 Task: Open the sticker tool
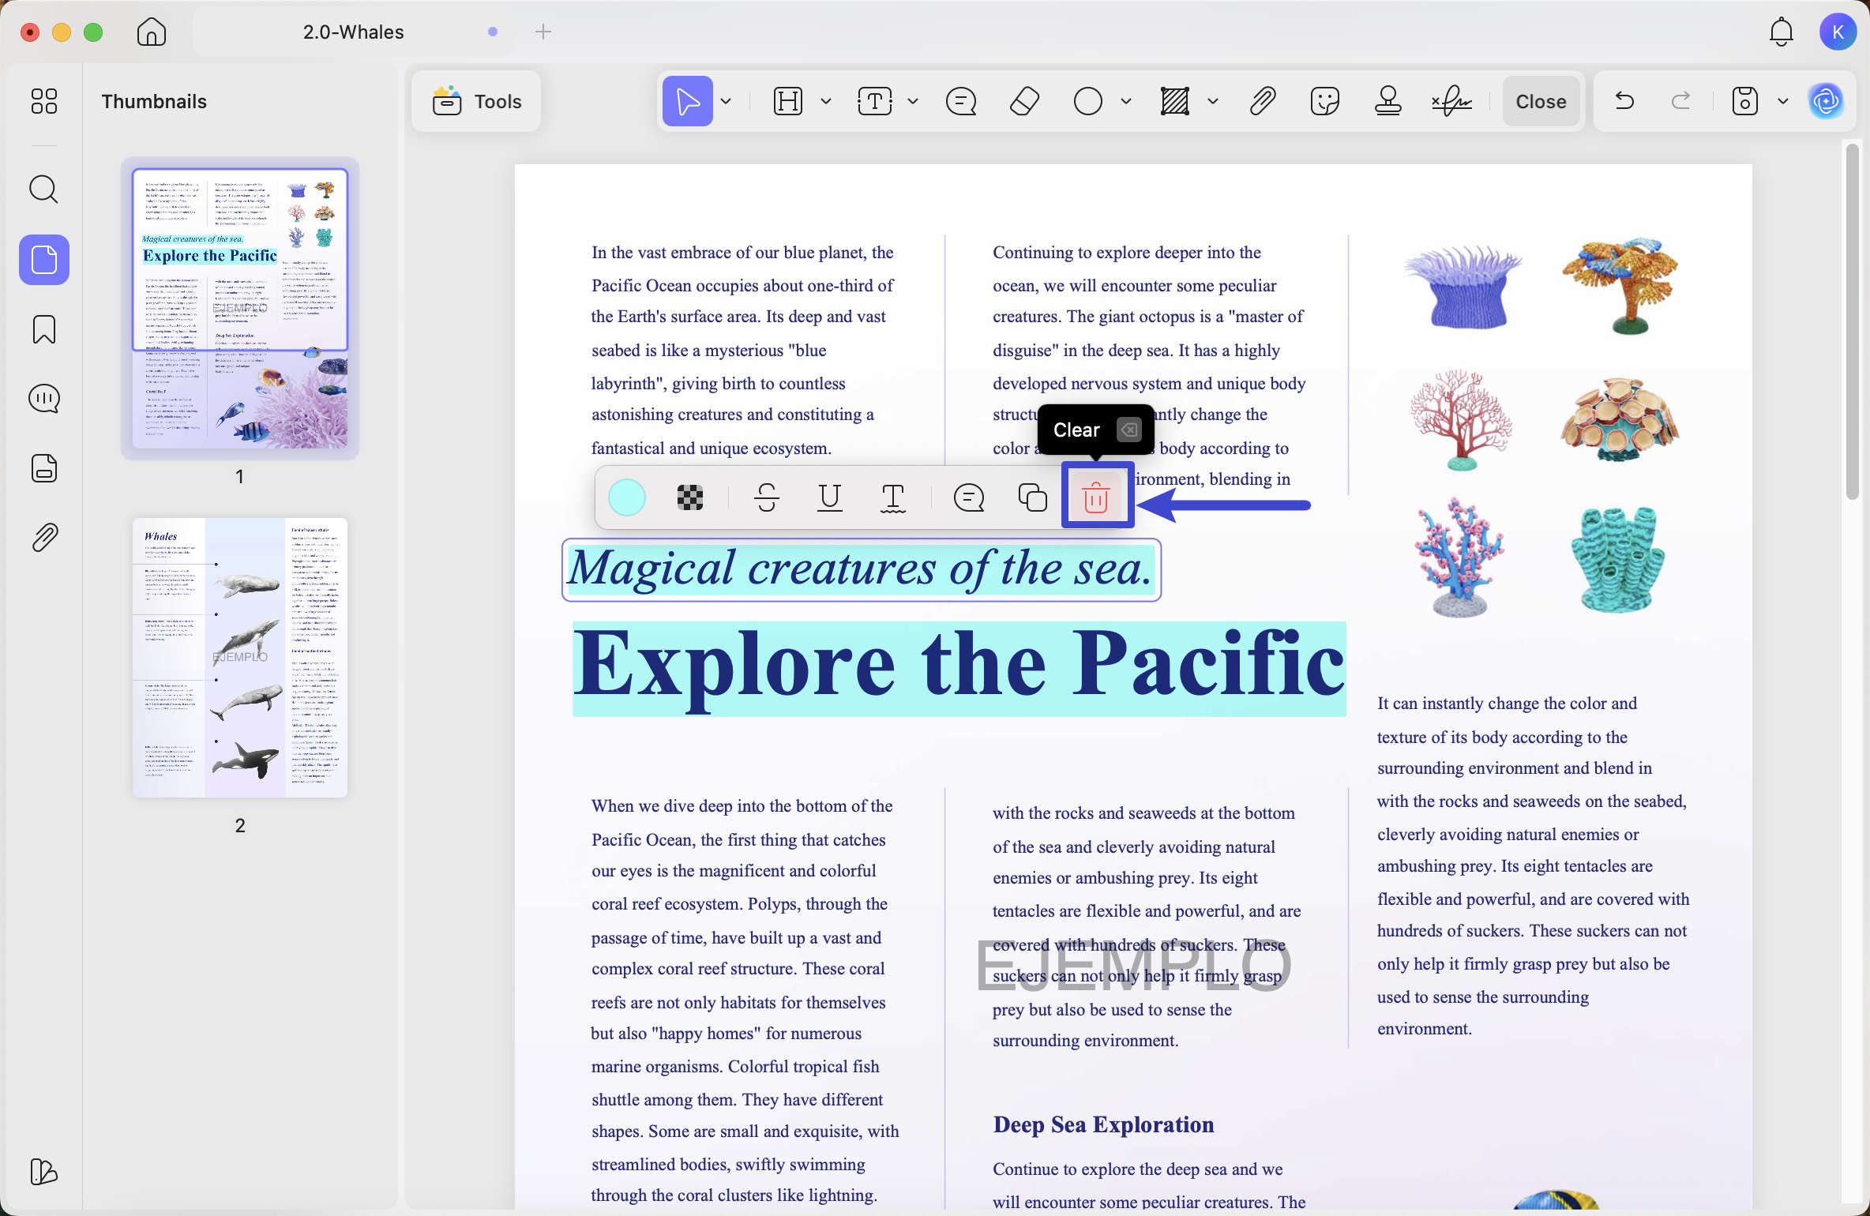[x=1325, y=101]
